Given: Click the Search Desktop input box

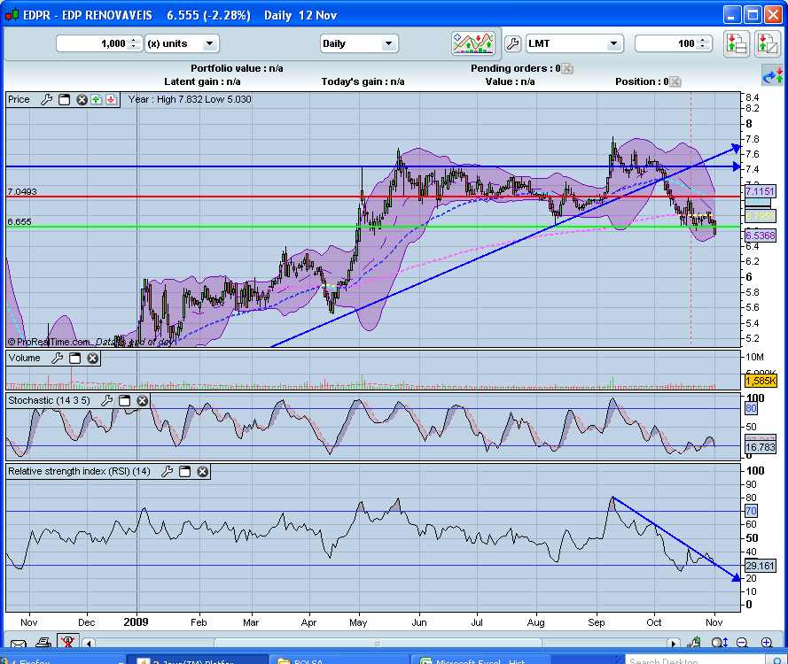Looking at the screenshot, I should pos(695,660).
